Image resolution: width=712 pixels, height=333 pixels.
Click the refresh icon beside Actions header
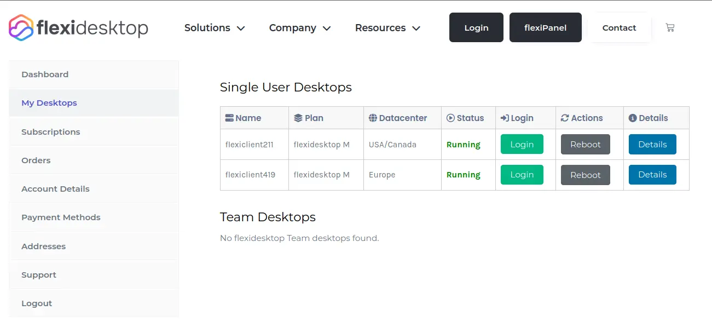(x=565, y=118)
